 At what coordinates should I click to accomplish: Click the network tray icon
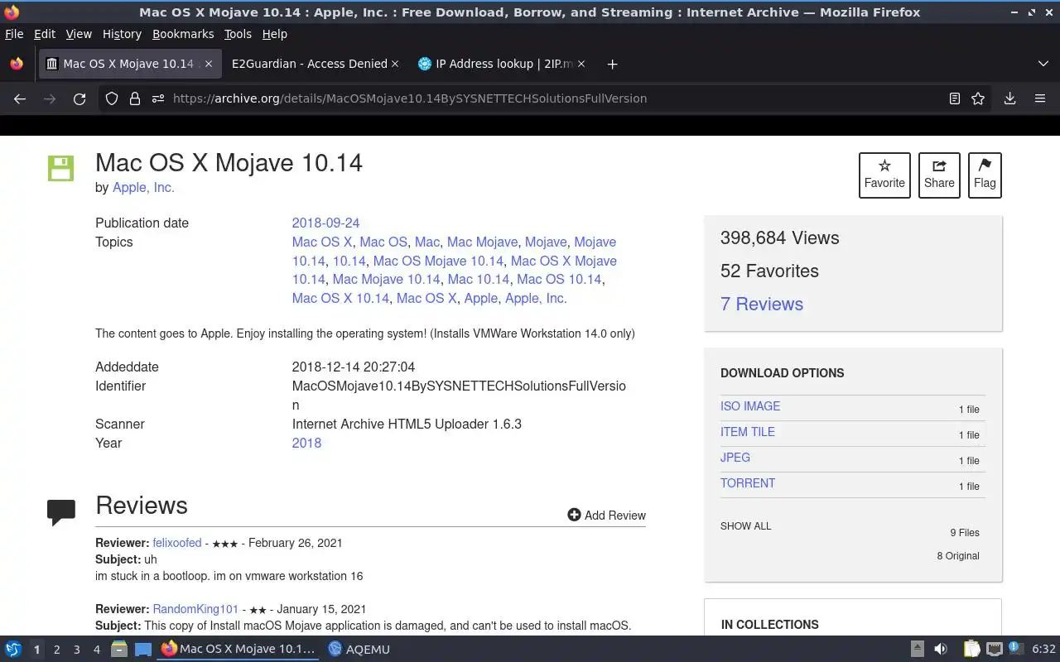(x=995, y=650)
